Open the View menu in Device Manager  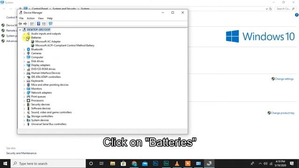pyautogui.click(x=41, y=18)
